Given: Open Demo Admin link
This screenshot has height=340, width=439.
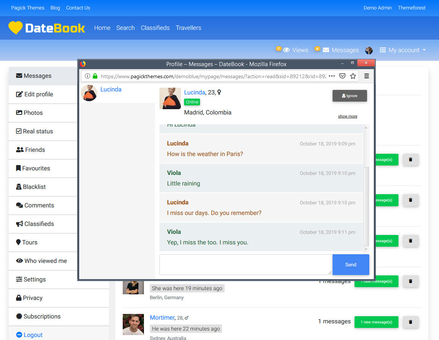Looking at the screenshot, I should click(377, 8).
